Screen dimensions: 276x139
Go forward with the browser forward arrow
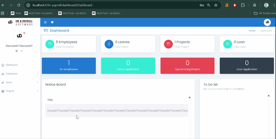click(x=11, y=5)
